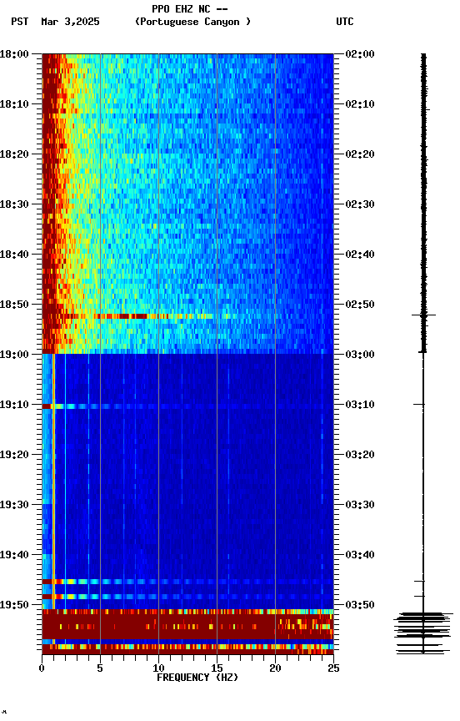Click the PST time label '18:00'
Image resolution: width=460 pixels, height=721 pixels.
point(14,54)
